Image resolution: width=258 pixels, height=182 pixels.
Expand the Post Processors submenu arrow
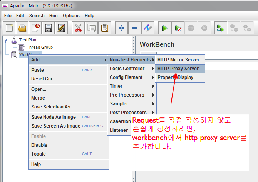pyautogui.click(x=153, y=113)
